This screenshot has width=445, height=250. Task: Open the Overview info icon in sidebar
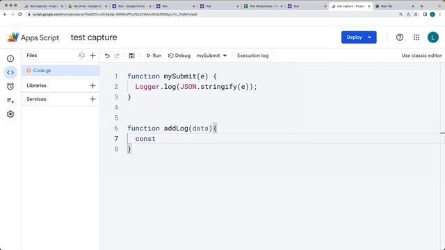pyautogui.click(x=10, y=58)
